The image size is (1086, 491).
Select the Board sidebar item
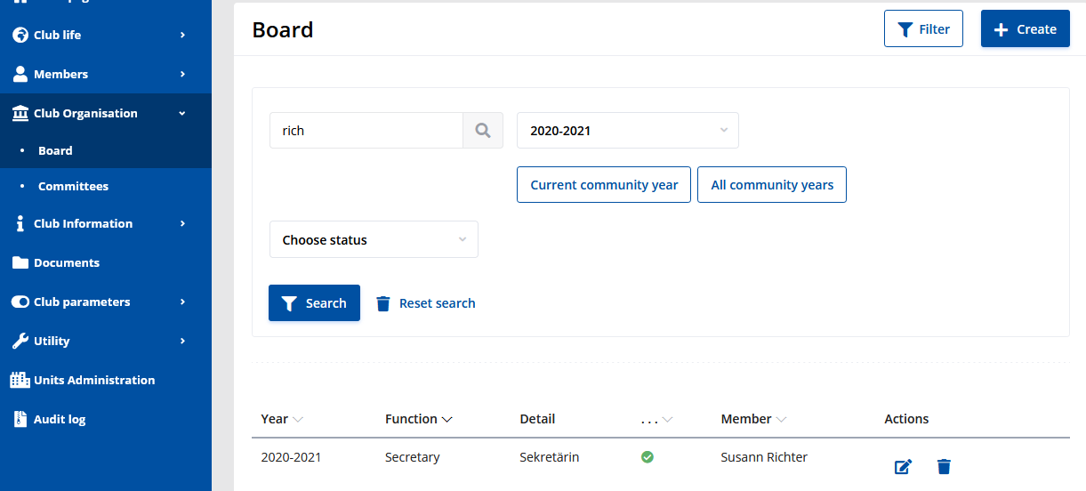pyautogui.click(x=55, y=150)
